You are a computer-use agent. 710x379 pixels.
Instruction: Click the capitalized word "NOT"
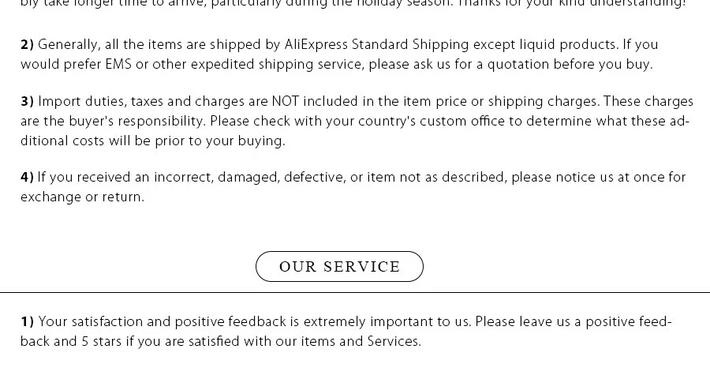(x=286, y=101)
